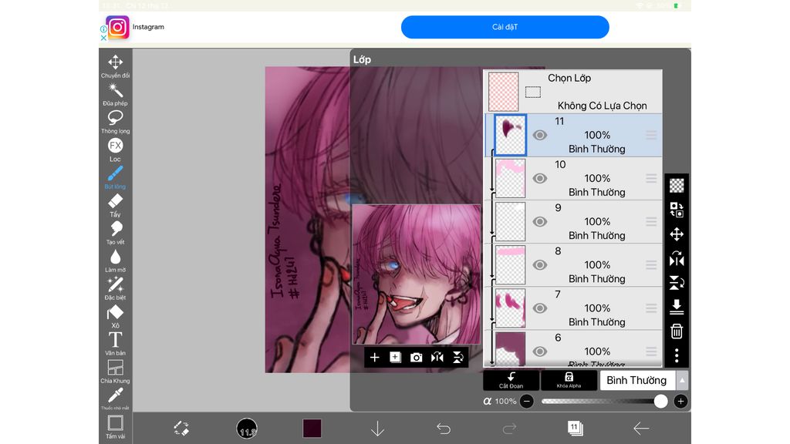The height and width of the screenshot is (444, 790).
Task: Open the Instagram ad logo
Action: (117, 27)
